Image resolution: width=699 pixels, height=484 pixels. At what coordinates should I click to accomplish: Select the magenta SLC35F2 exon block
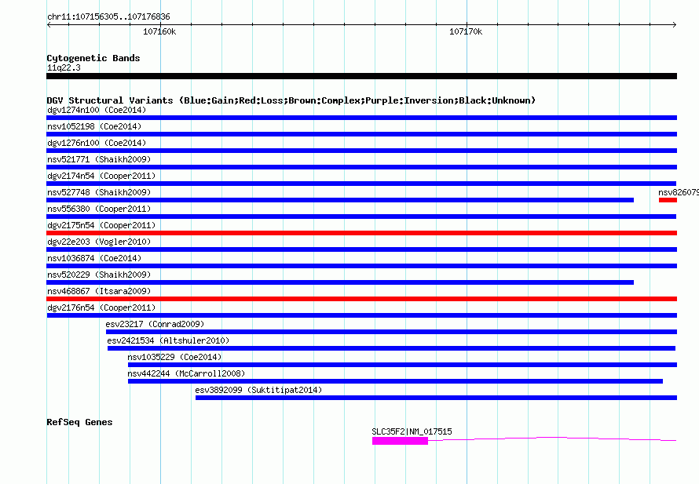[400, 441]
